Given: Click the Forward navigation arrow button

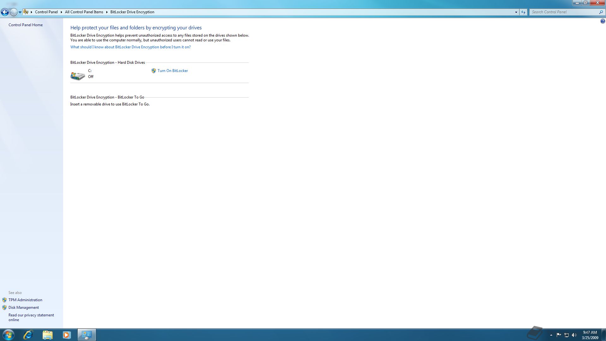Looking at the screenshot, I should click(x=13, y=12).
